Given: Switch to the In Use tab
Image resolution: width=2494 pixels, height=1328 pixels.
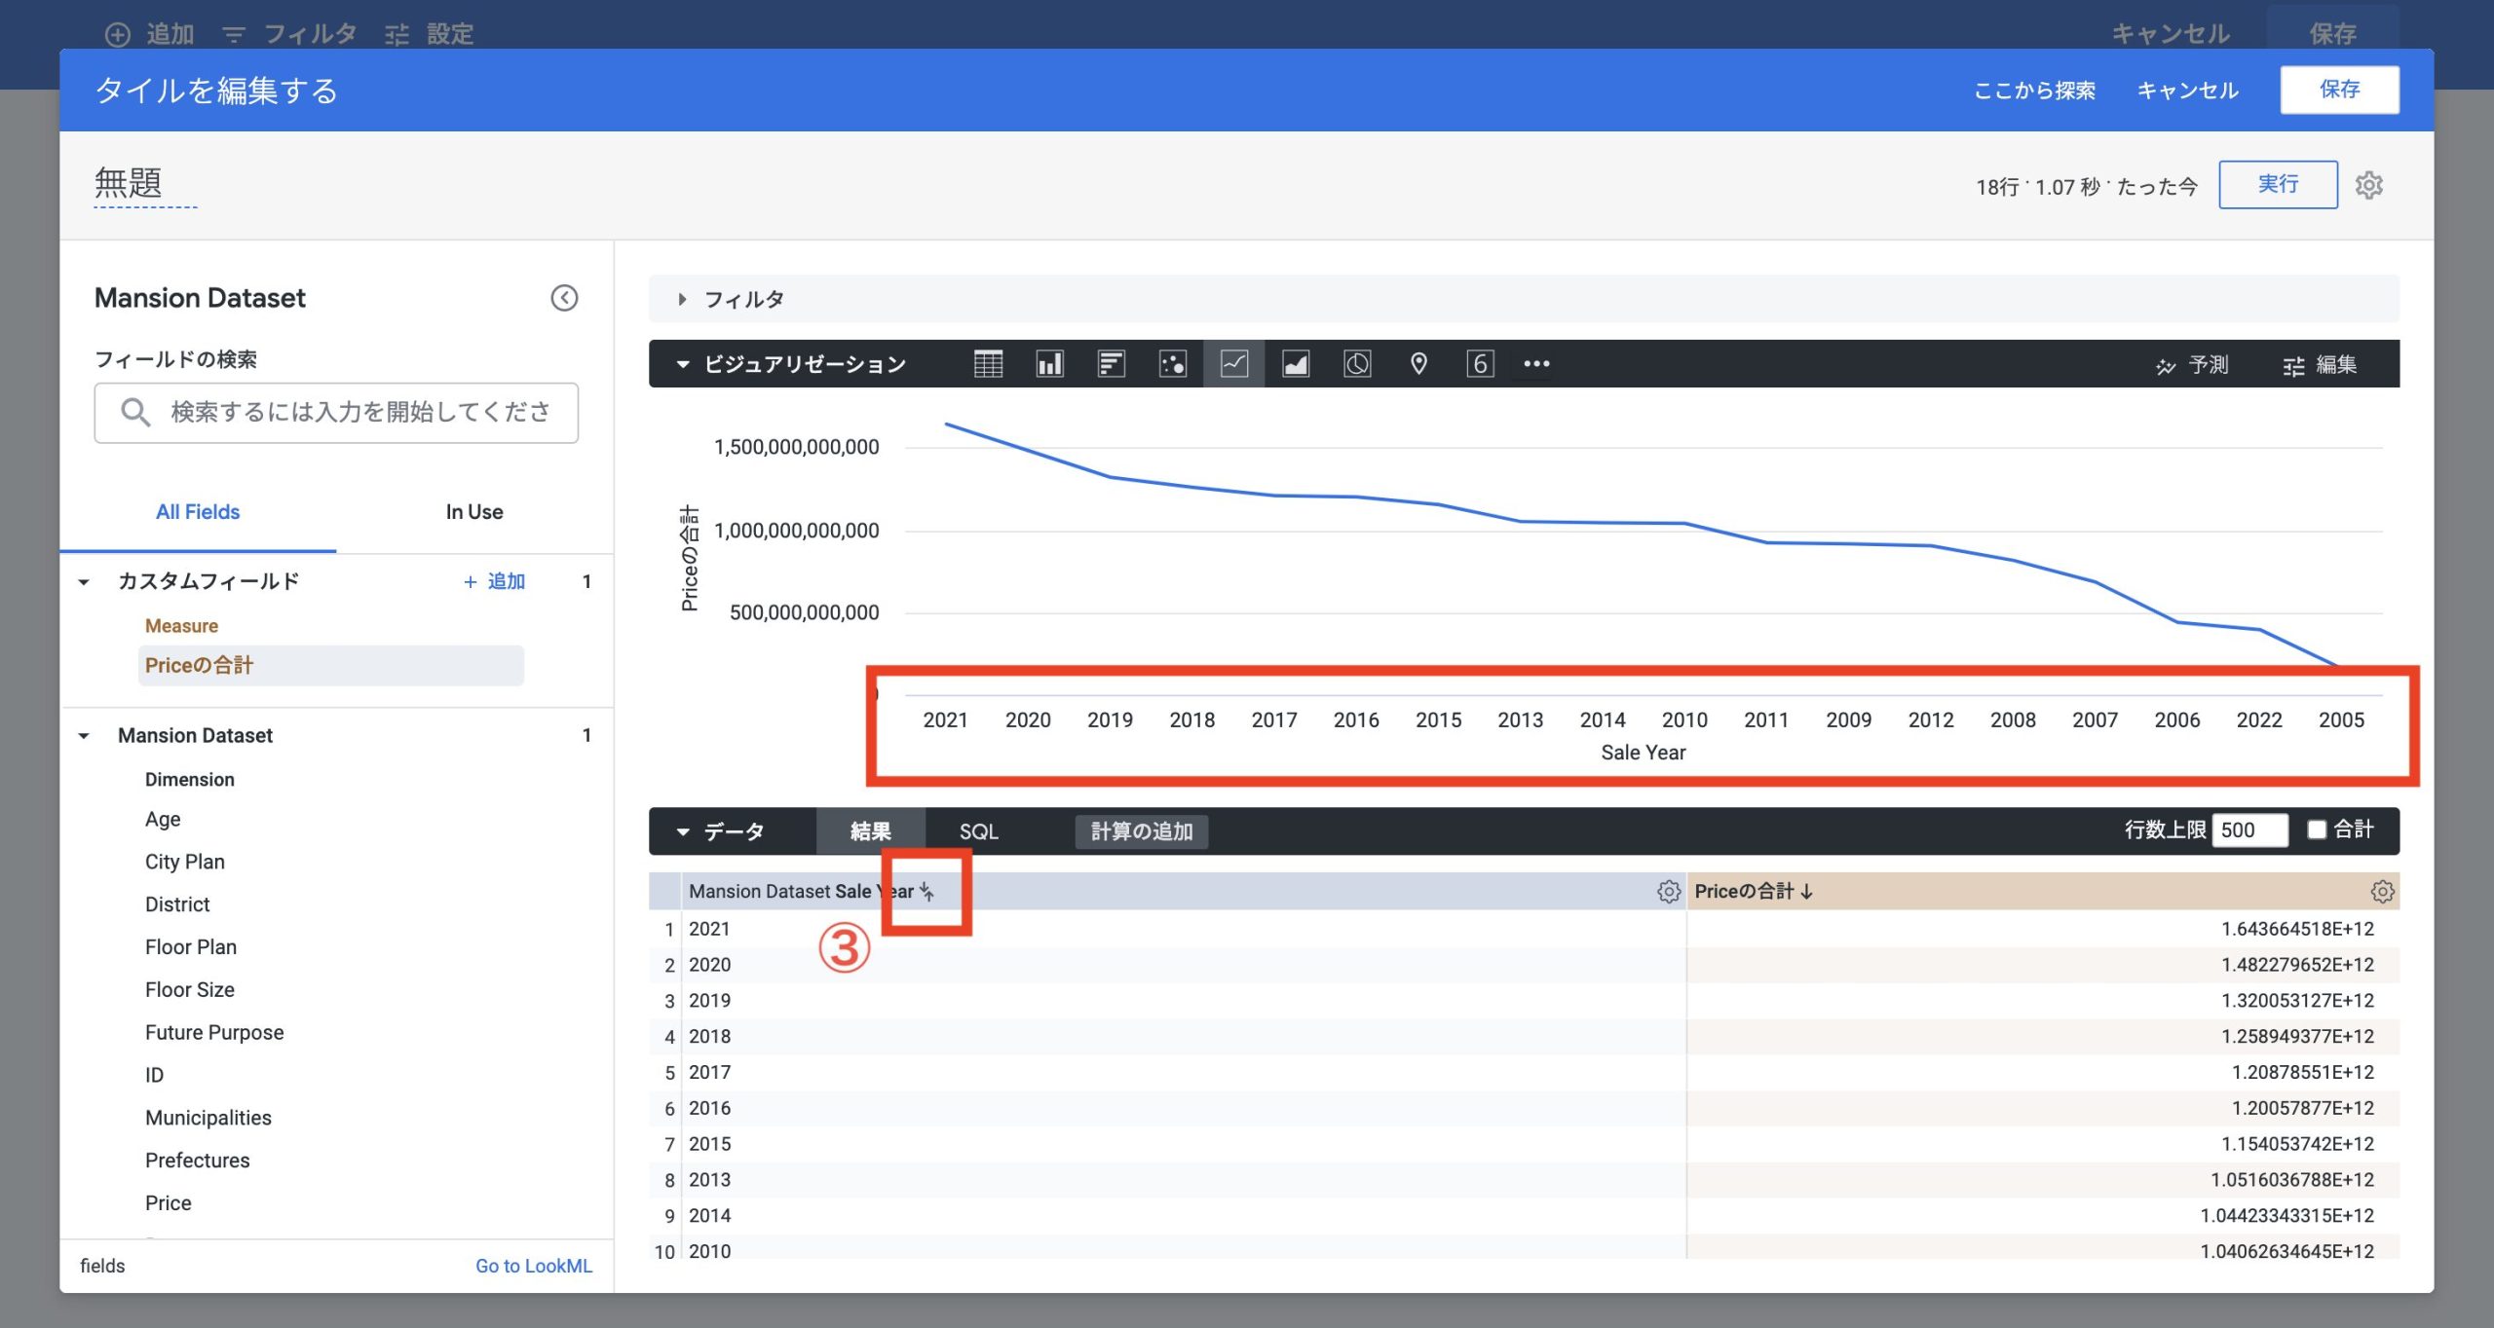Looking at the screenshot, I should coord(474,512).
